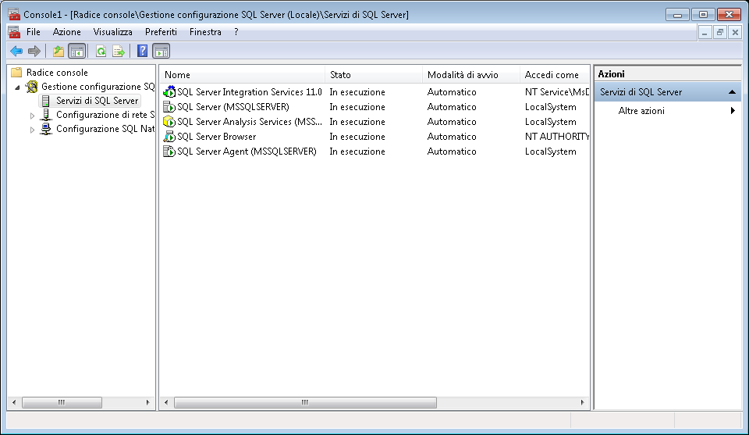Click the NT Service\MsD account cell
The image size is (749, 435).
pos(557,92)
